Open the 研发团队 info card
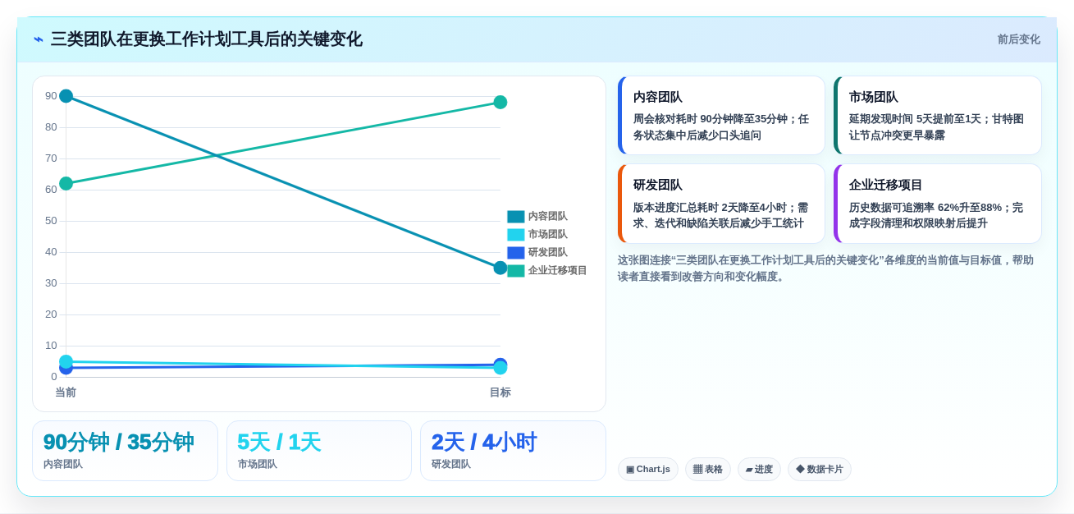Screen dimensions: 1074x514 (x=721, y=204)
